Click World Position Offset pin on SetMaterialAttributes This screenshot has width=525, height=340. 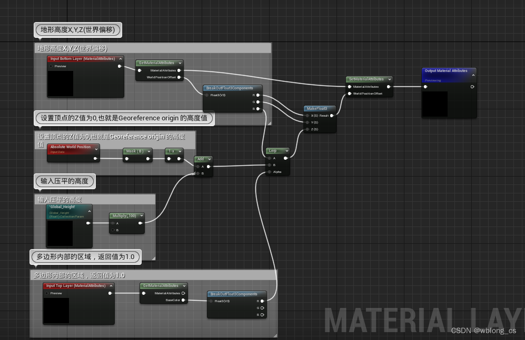pyautogui.click(x=350, y=94)
